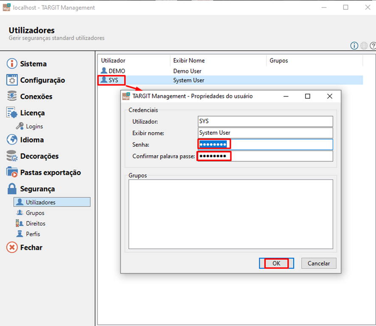Click the Direitos traffic-light icon
The height and width of the screenshot is (326, 376).
click(x=20, y=223)
